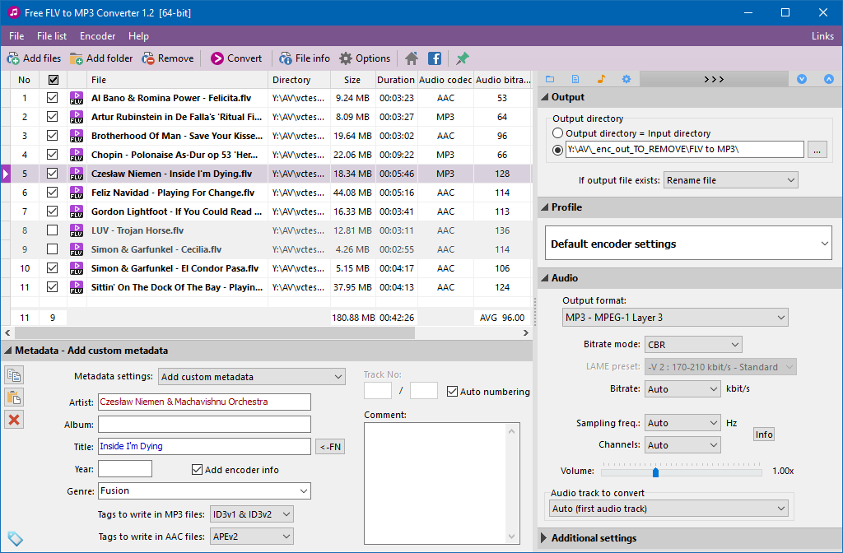Click the blue down-arrow circle icon
The width and height of the screenshot is (843, 553).
pos(802,79)
